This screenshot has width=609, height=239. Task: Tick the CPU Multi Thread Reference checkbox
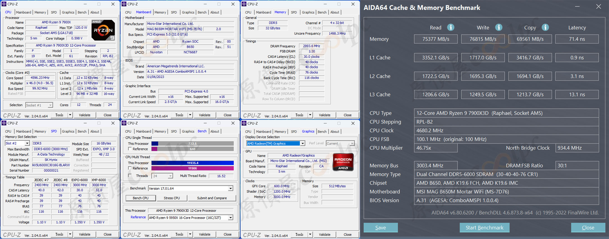tap(130, 168)
